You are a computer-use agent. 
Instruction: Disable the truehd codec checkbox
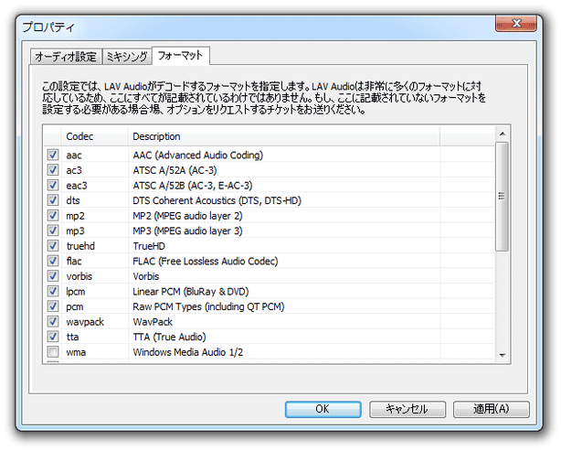53,246
